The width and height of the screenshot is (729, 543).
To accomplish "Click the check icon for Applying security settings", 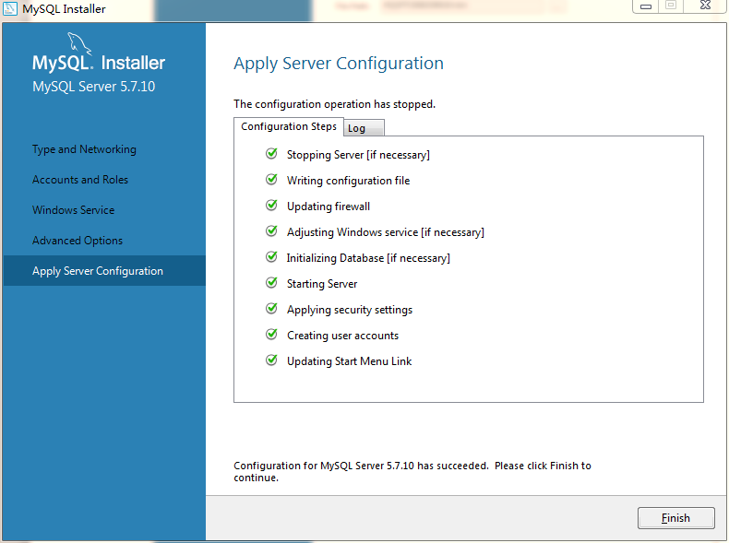I will coord(271,309).
